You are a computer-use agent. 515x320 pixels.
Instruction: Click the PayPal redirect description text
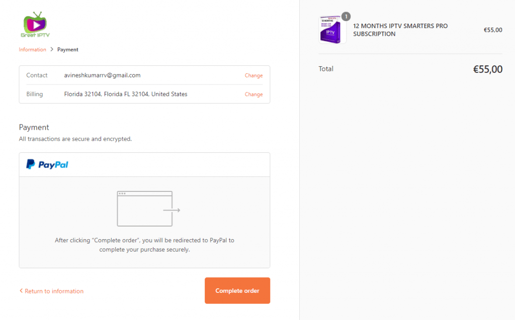click(144, 245)
